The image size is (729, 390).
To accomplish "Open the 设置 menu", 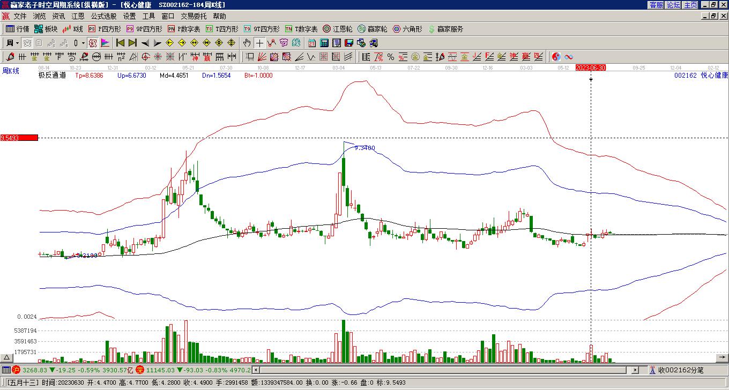I will coord(130,17).
